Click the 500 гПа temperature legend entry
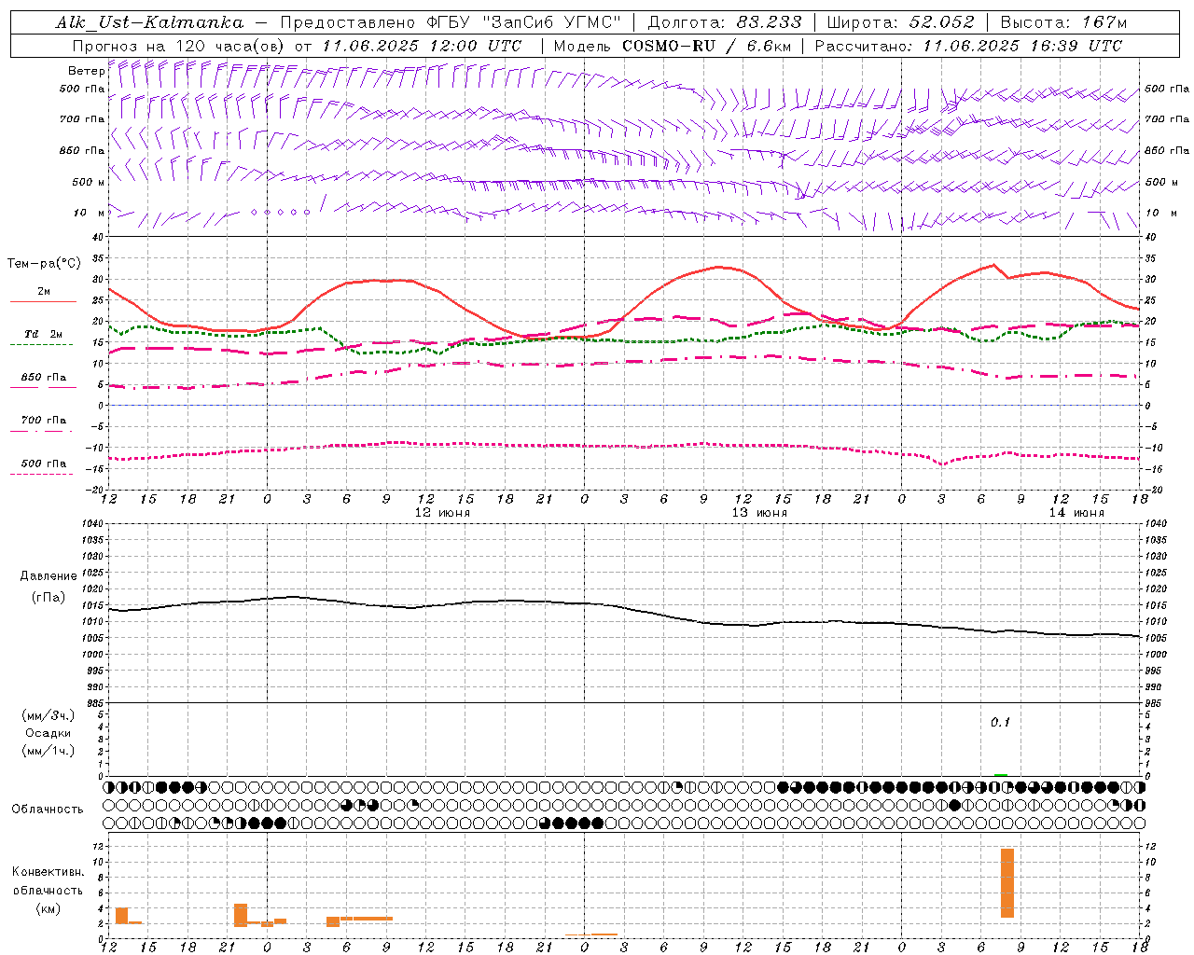This screenshot has height=955, width=1194. pyautogui.click(x=43, y=464)
